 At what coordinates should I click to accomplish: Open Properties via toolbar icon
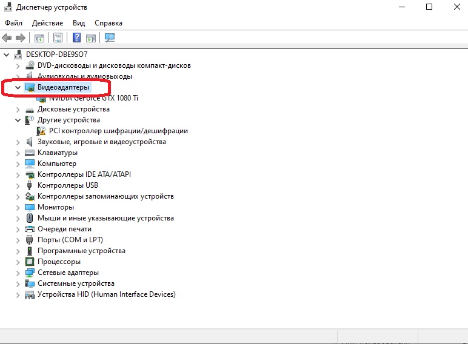(x=58, y=38)
